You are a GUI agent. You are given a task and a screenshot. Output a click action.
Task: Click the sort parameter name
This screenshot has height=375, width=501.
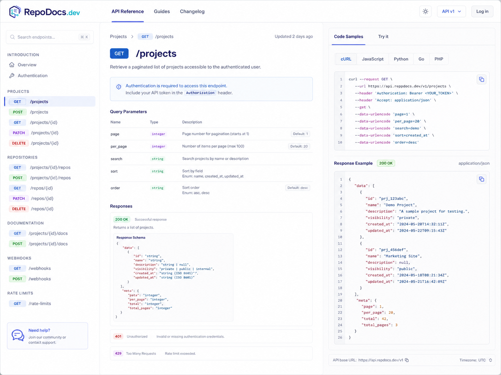click(x=114, y=171)
